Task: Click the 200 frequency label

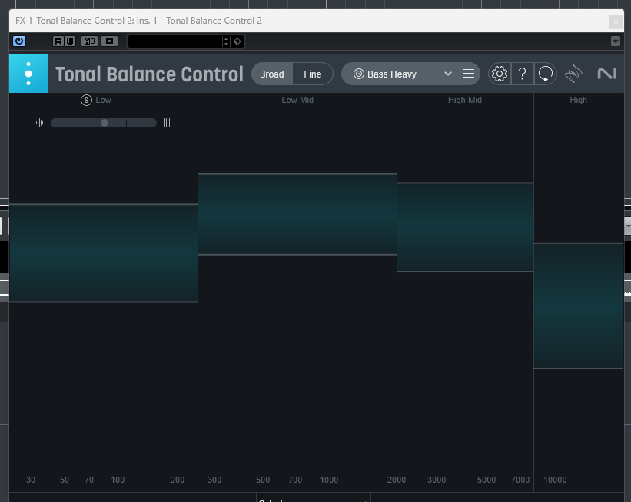Action: click(178, 480)
